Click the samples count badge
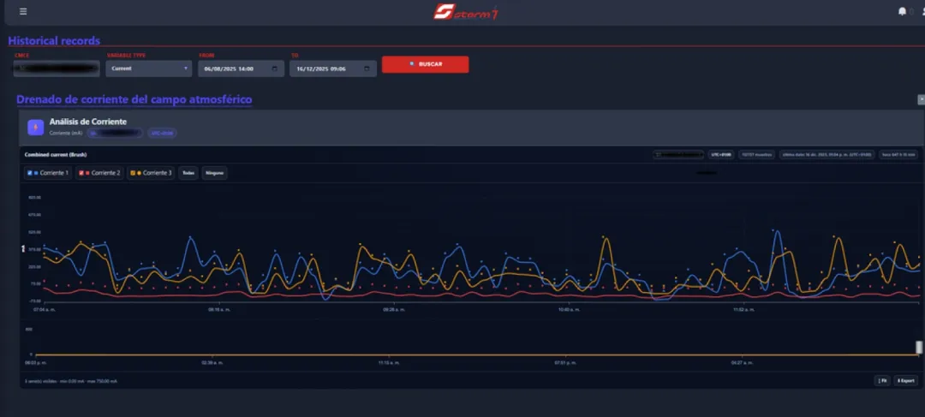Viewport: 925px width, 417px height. tap(756, 154)
